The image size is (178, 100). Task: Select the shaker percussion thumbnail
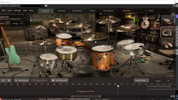[167, 20]
